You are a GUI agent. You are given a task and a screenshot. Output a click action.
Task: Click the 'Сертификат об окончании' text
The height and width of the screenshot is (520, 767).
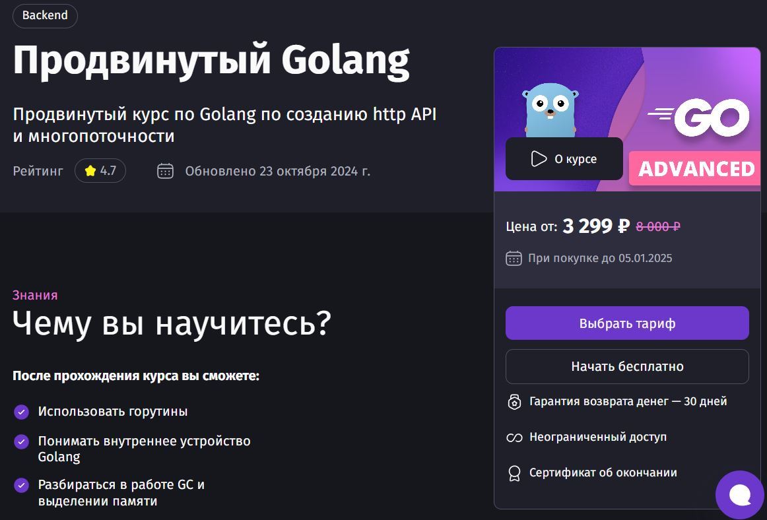point(603,472)
